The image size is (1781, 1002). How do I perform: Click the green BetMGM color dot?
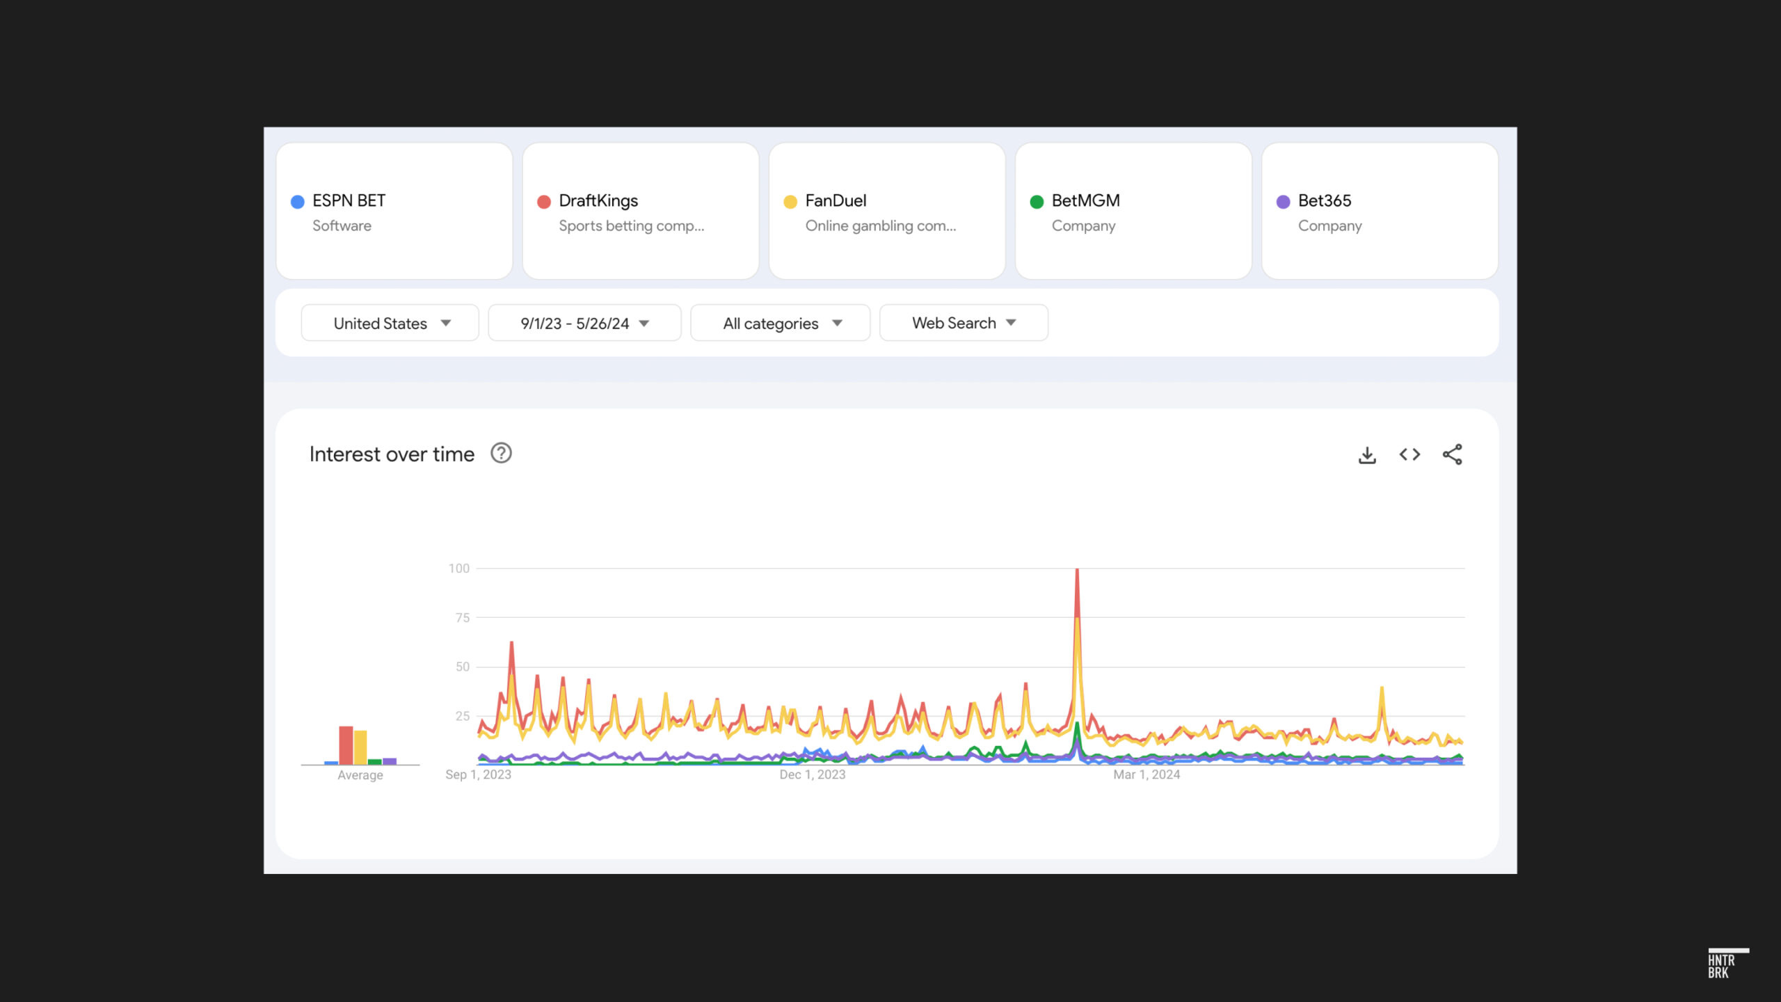point(1037,202)
